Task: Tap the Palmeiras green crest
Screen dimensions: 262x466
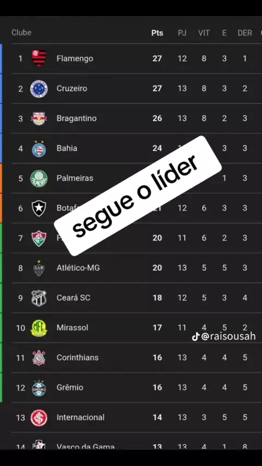Action: pyautogui.click(x=39, y=178)
